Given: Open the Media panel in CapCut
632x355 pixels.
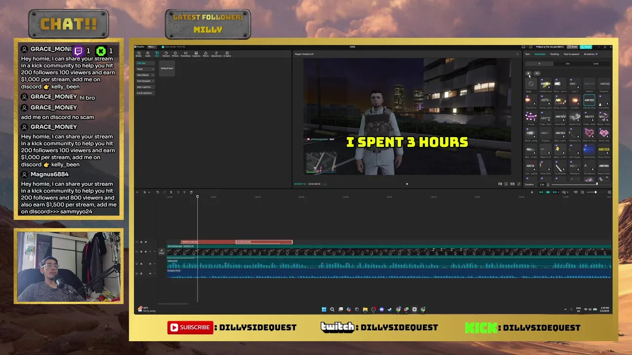Looking at the screenshot, I should coord(139,54).
